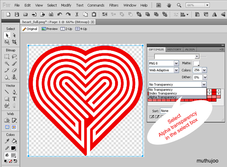Pick the Rectangle tool
Viewport: 227px width, 167px height.
(x=7, y=99)
